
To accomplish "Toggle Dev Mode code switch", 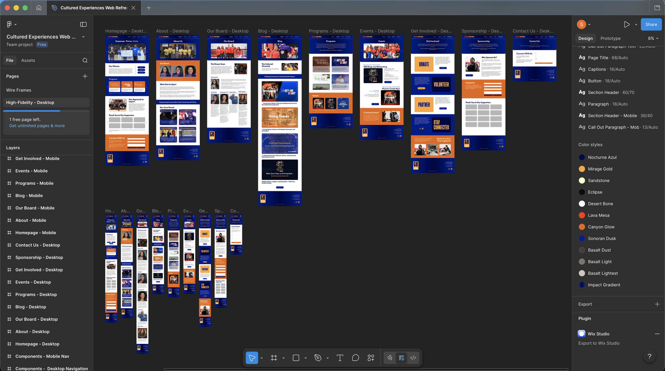I will point(413,358).
